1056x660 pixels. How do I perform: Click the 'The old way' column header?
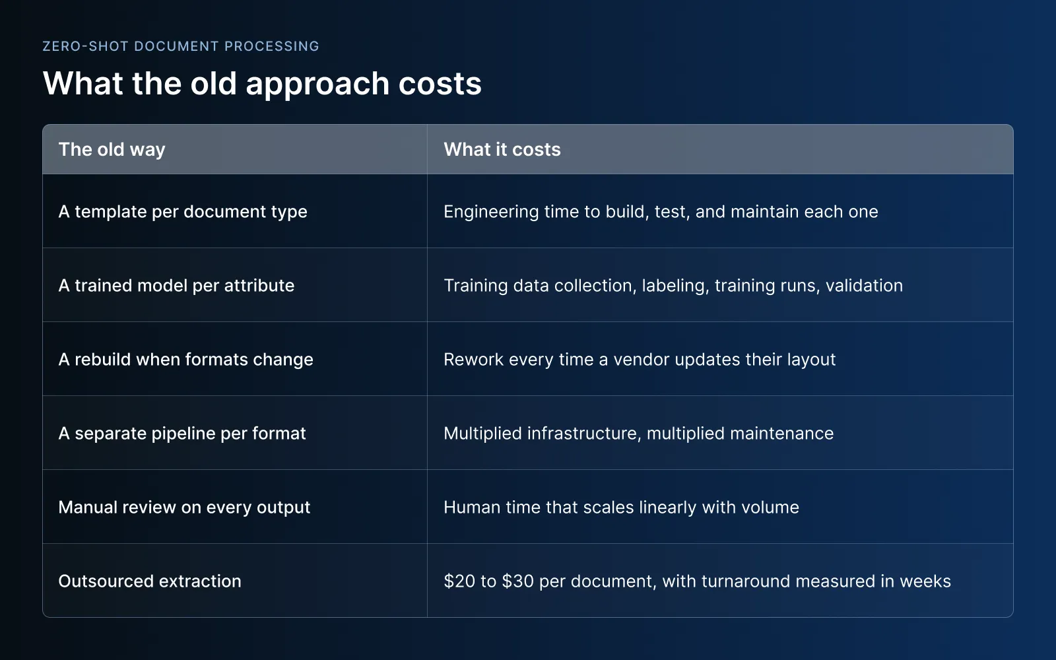click(235, 149)
